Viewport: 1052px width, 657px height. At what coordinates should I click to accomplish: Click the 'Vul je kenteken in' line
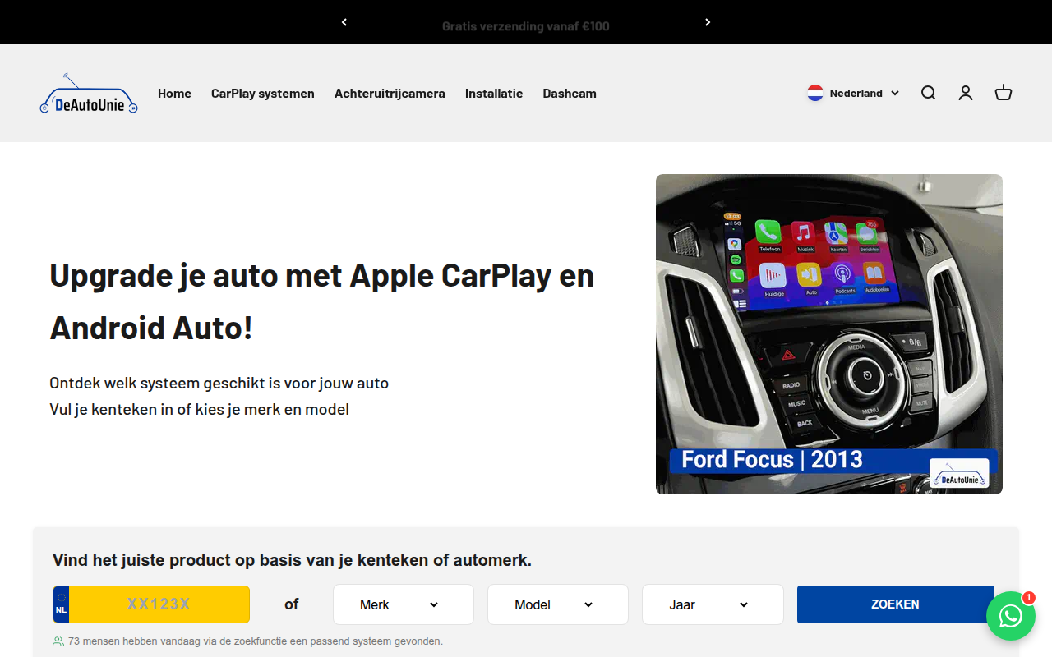point(200,409)
